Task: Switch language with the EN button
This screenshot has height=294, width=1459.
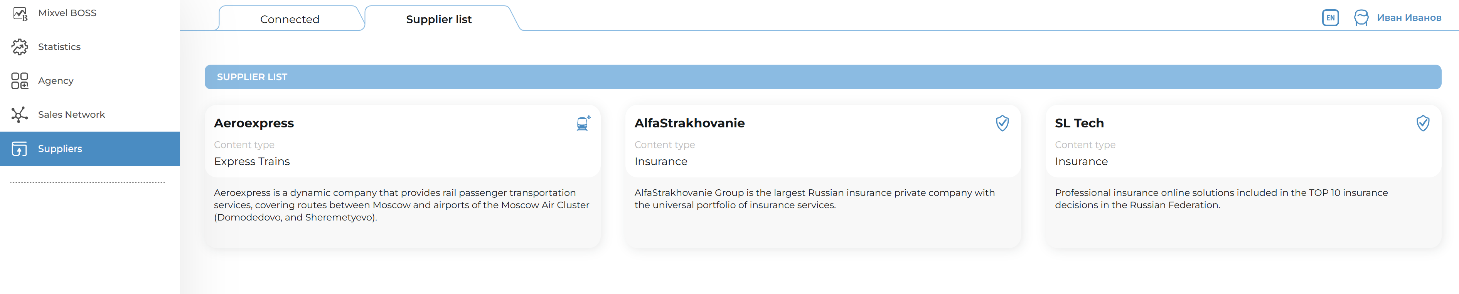Action: click(x=1330, y=18)
